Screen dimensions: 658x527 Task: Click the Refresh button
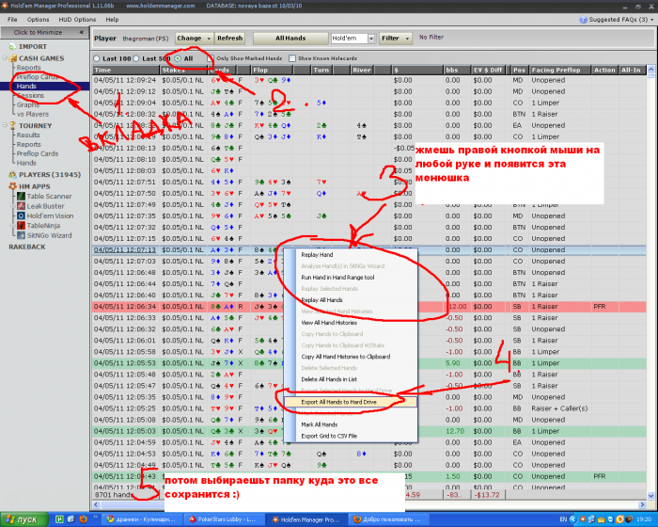point(230,39)
